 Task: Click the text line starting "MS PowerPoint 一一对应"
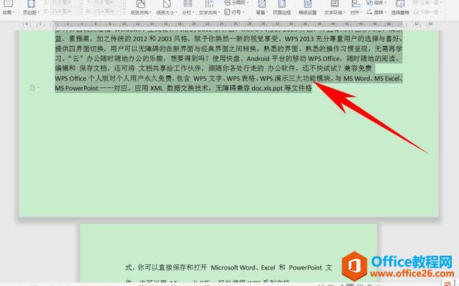[x=183, y=88]
